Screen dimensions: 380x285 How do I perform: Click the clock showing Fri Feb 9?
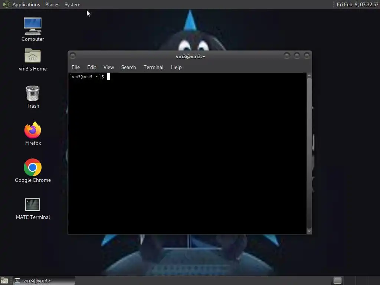pos(357,4)
